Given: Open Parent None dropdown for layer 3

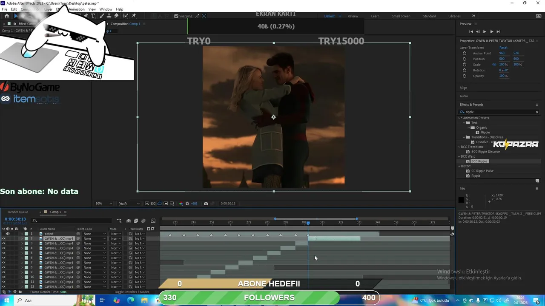Looking at the screenshot, I should tap(95, 244).
